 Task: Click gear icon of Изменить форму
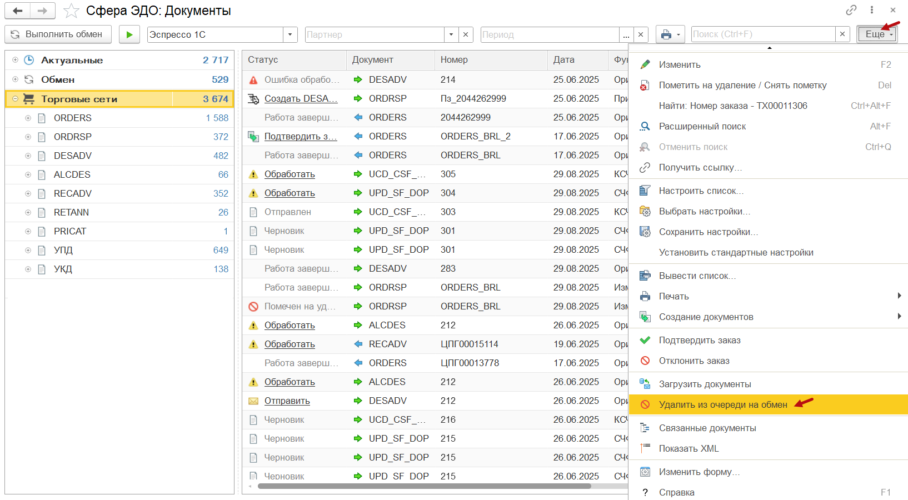(x=645, y=472)
